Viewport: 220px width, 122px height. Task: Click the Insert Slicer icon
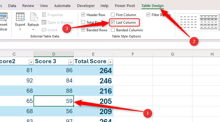tap(4, 18)
